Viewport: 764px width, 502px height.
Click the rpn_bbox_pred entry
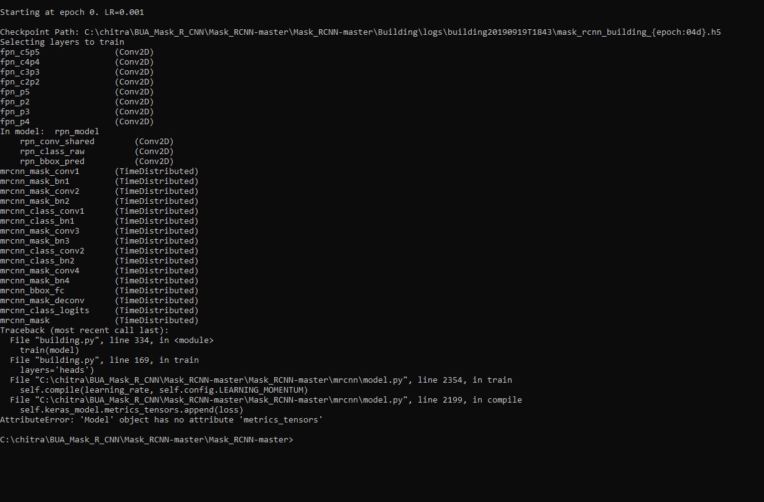click(97, 162)
